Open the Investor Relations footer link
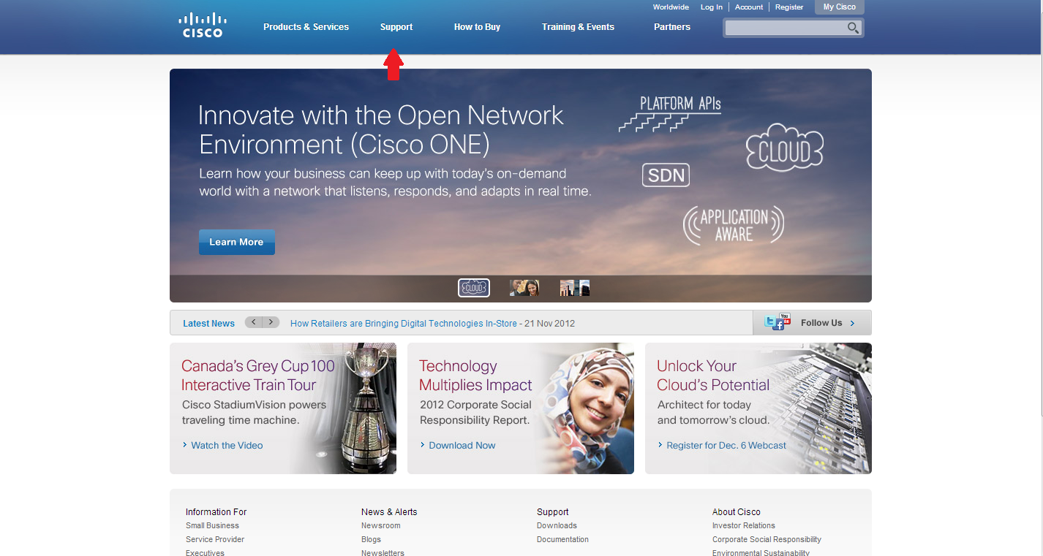1043x556 pixels. tap(744, 525)
